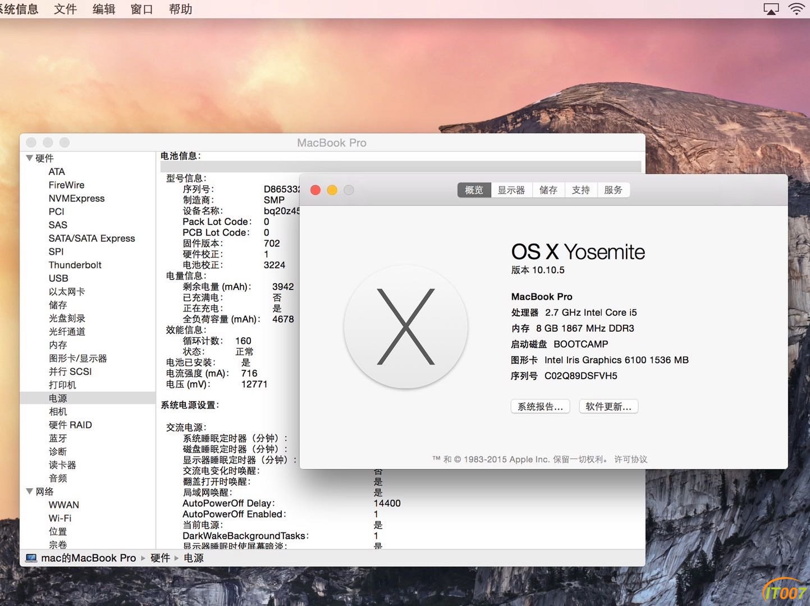This screenshot has height=606, width=810.
Task: Select 以太网卡 in the sidebar
Action: click(67, 292)
